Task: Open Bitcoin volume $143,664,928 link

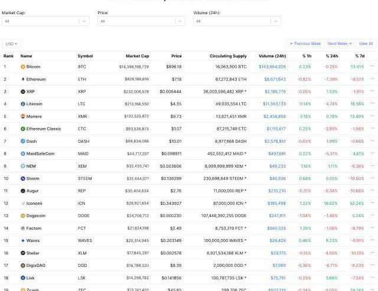Action: (272, 67)
